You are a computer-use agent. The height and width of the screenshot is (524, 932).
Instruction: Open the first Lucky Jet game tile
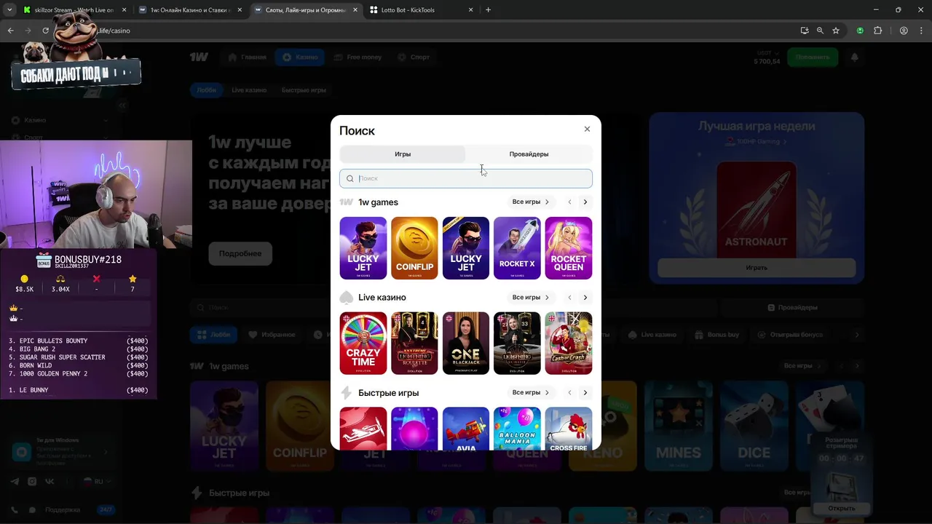(363, 248)
